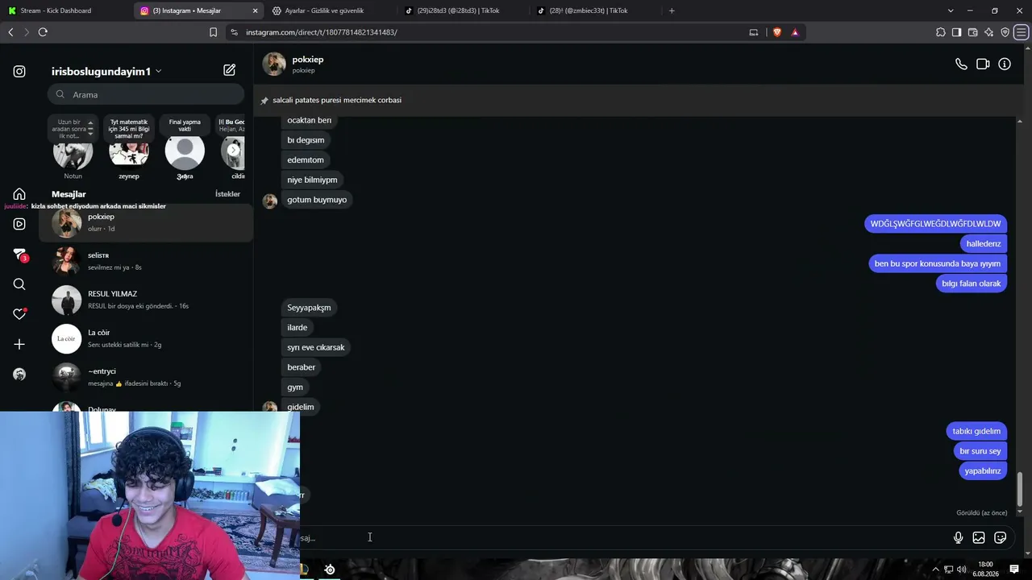The width and height of the screenshot is (1032, 580).
Task: Click the Brave Rewards triangle icon
Action: 795,32
